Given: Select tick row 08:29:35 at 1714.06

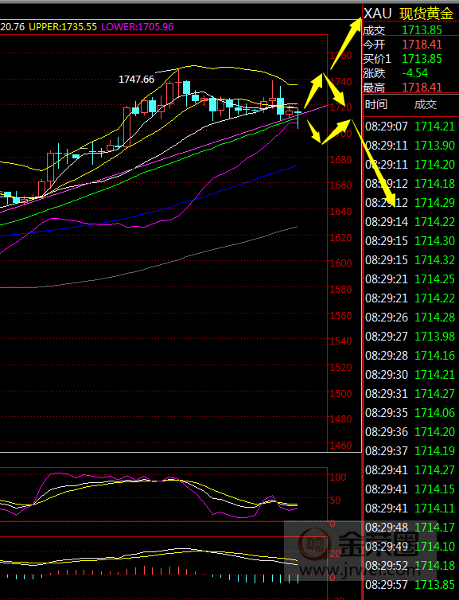Looking at the screenshot, I should pyautogui.click(x=410, y=412).
